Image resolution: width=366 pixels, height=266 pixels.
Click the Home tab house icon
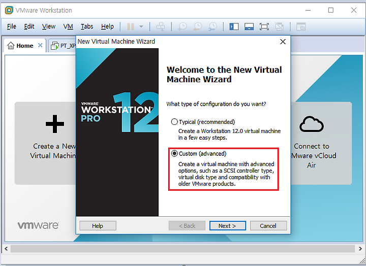coord(11,46)
